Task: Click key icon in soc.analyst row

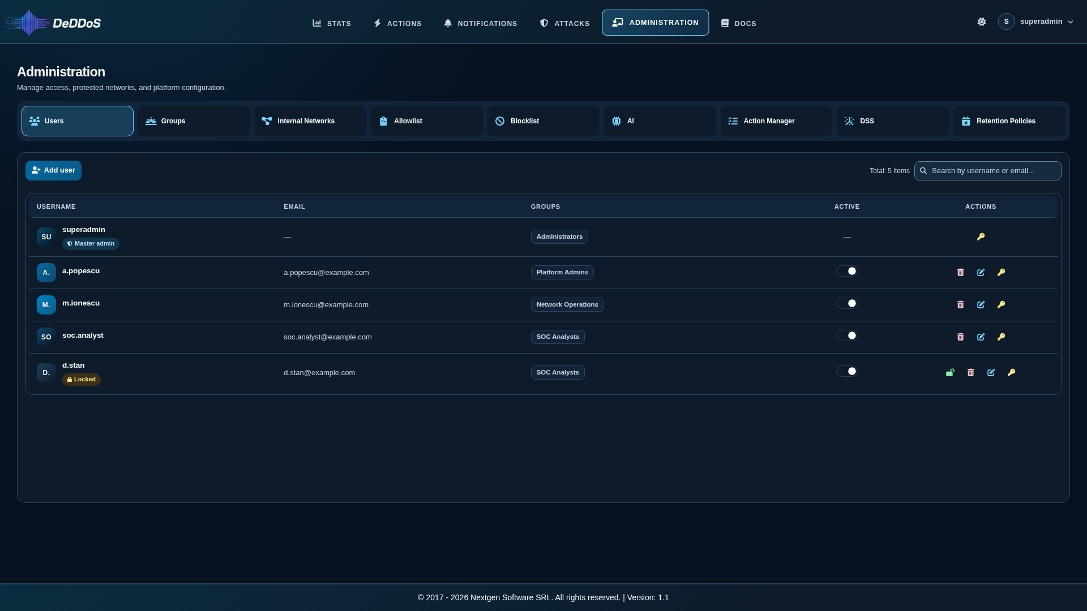Action: click(x=1001, y=337)
